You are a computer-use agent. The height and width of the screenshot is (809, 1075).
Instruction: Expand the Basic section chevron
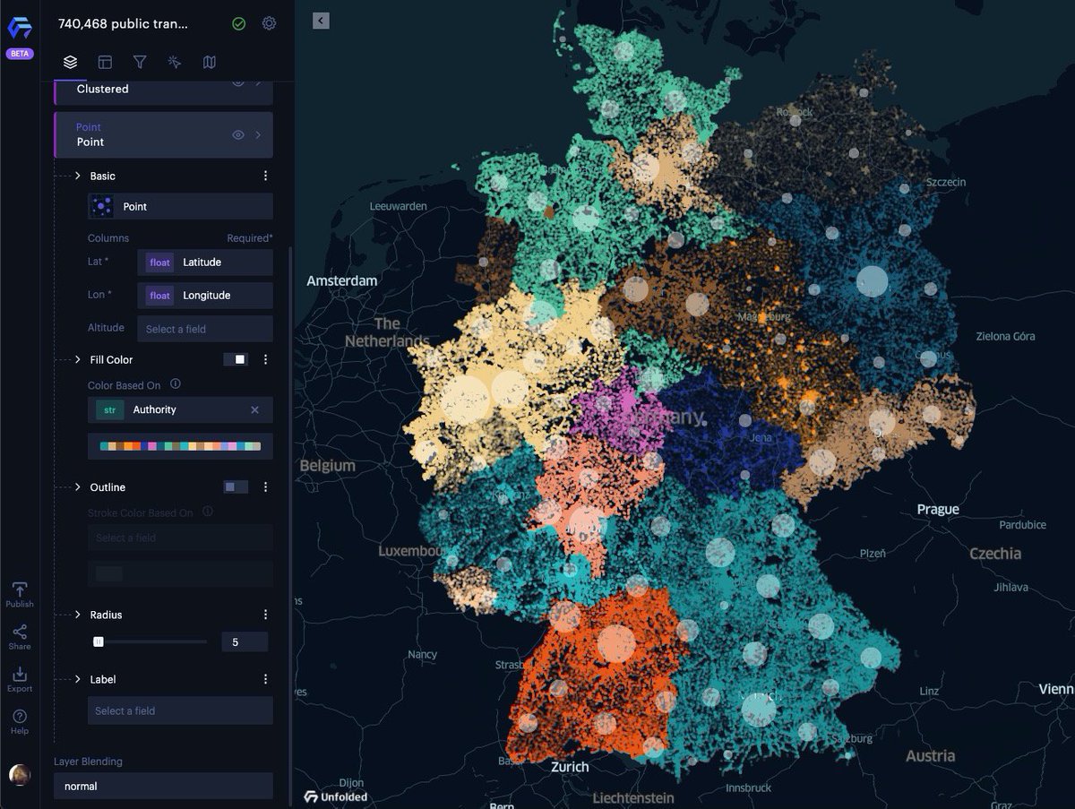point(78,176)
